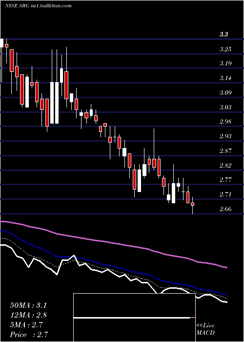Image resolution: width=244 pixels, height=342 pixels.
Task: Click the 2.71 price axis label
Action: tap(225, 194)
